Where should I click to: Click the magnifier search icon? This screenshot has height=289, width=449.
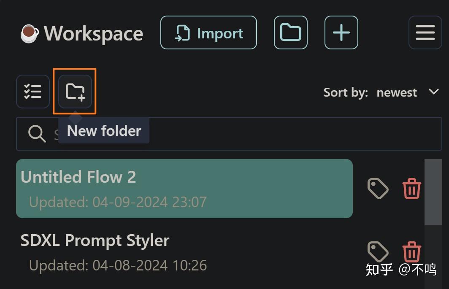(37, 134)
